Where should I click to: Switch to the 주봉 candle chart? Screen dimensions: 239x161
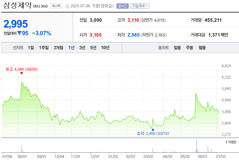tap(189, 48)
